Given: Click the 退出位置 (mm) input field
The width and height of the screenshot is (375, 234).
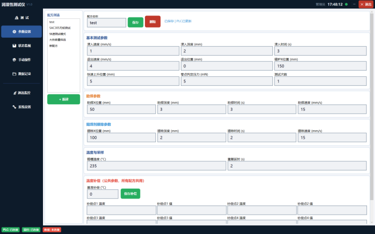Looking at the screenshot, I should (227, 66).
